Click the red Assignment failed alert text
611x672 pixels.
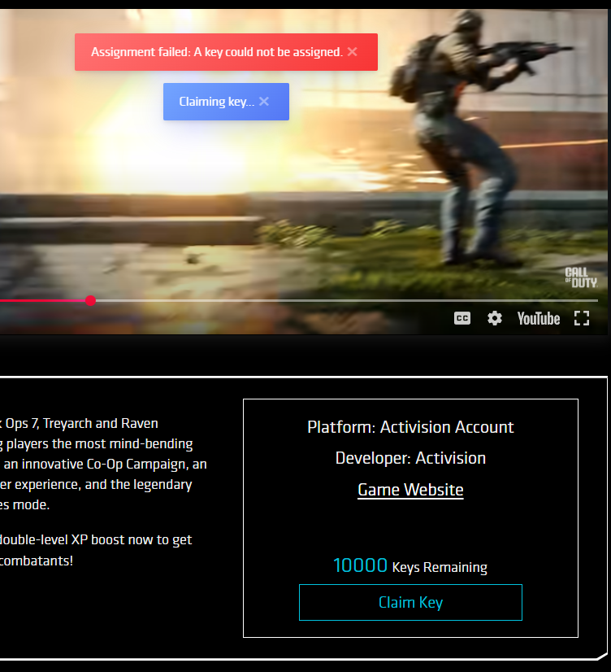(x=216, y=52)
